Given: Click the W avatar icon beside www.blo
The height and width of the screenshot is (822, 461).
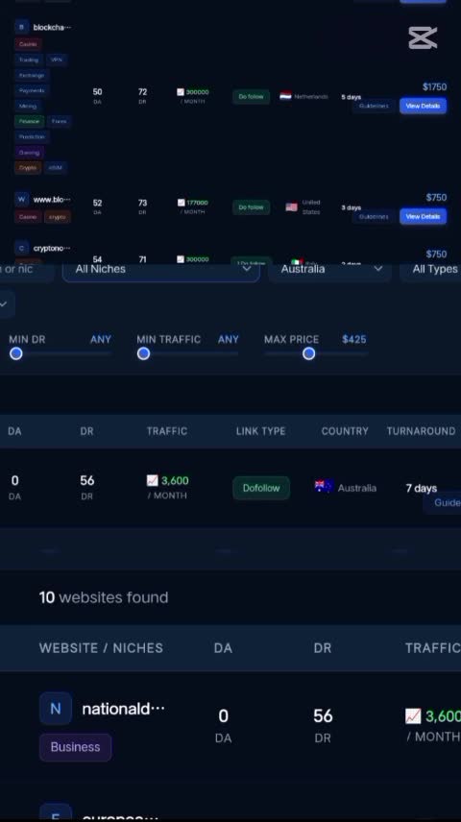Looking at the screenshot, I should [x=21, y=199].
